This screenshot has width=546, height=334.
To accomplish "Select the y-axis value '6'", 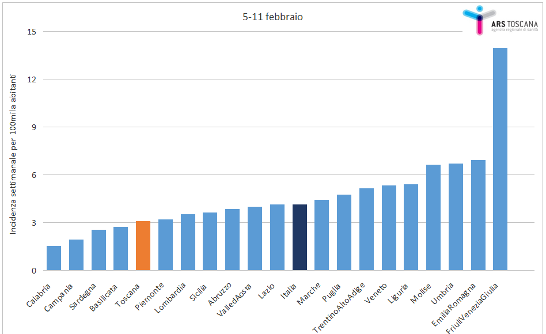I will [34, 175].
